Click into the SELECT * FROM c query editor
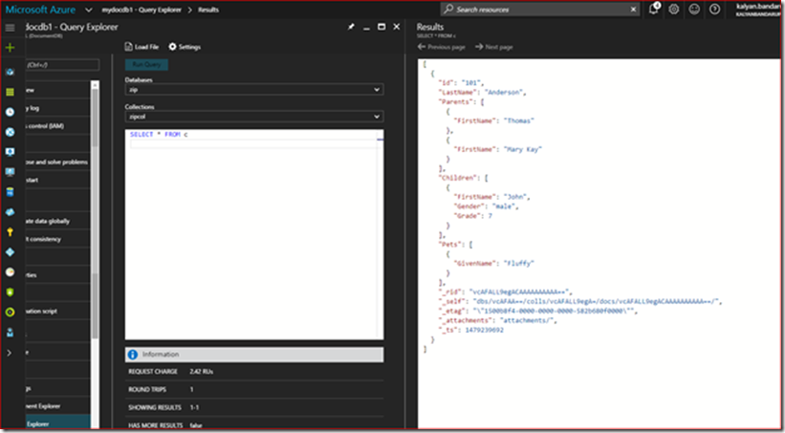 (254, 235)
